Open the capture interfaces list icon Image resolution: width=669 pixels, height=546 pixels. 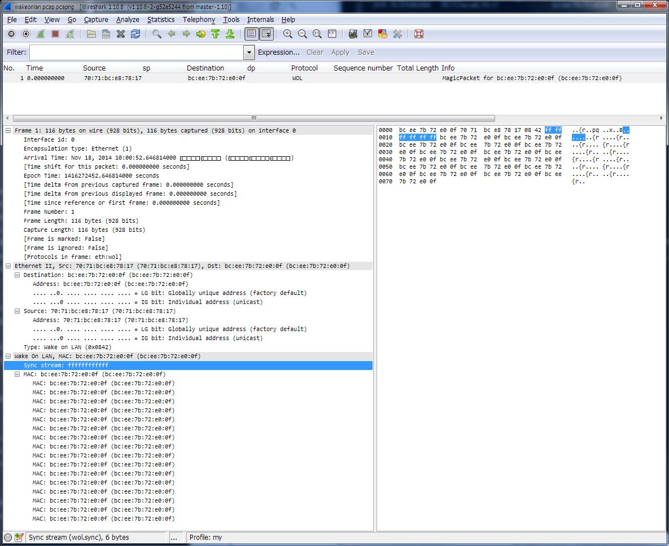point(11,34)
